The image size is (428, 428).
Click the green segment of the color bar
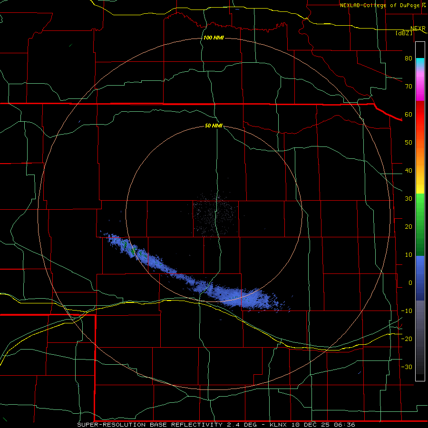420,224
